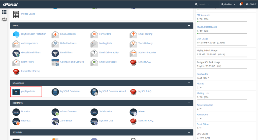Open the Jellyfish Spam Protection icon
The image size is (258, 140).
(x=16, y=34)
